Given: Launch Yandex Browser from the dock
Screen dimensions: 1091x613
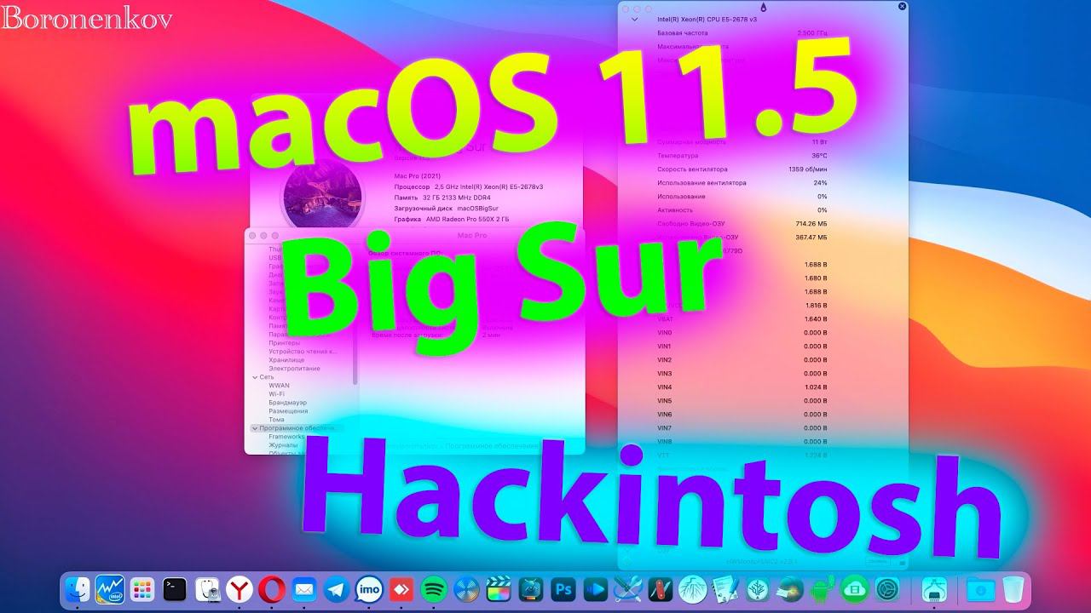Looking at the screenshot, I should (x=240, y=589).
